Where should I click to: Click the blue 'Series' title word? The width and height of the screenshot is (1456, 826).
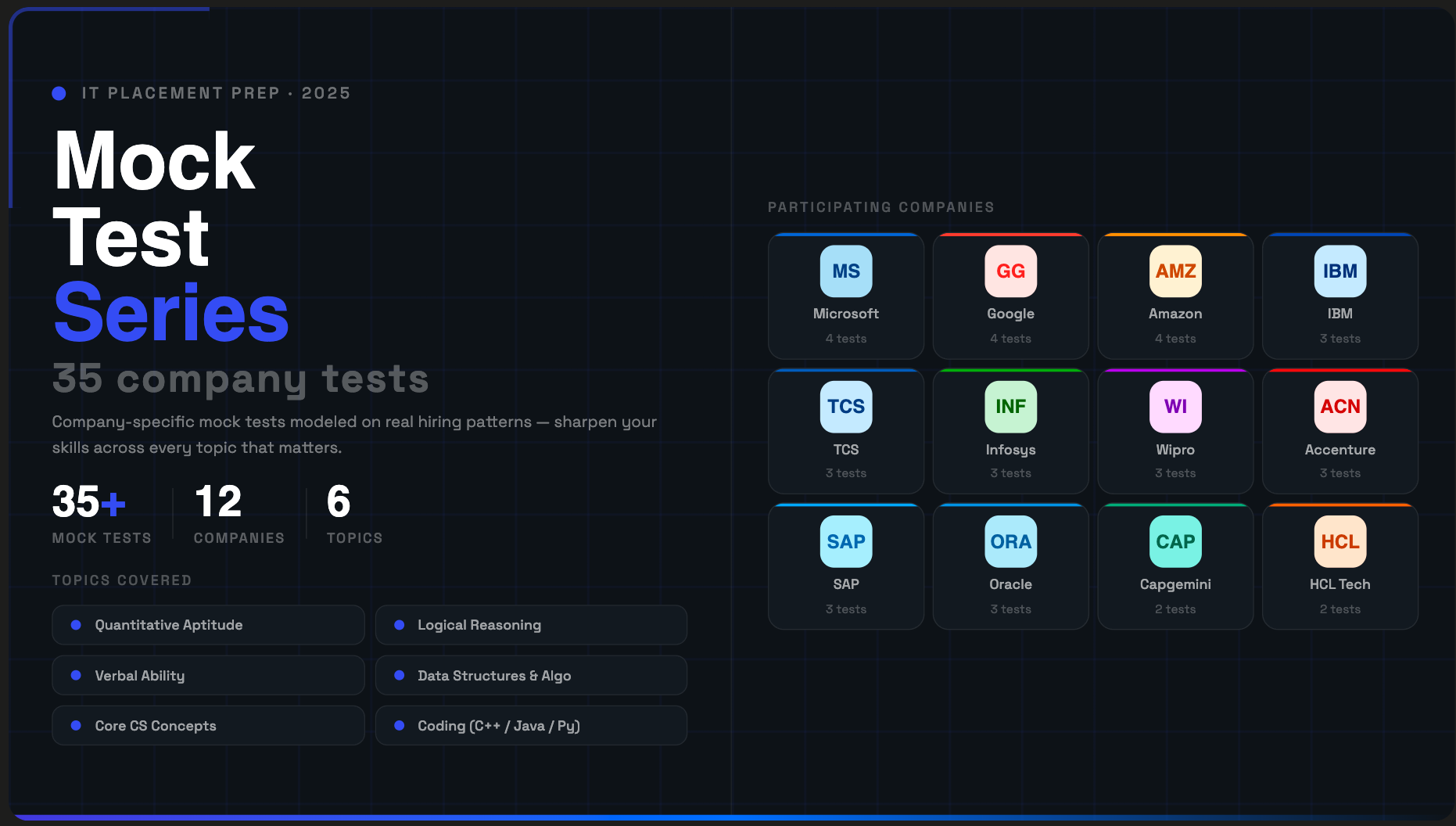pyautogui.click(x=171, y=313)
